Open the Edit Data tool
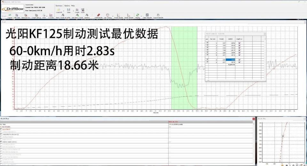The image size is (307, 166). [x=17, y=15]
